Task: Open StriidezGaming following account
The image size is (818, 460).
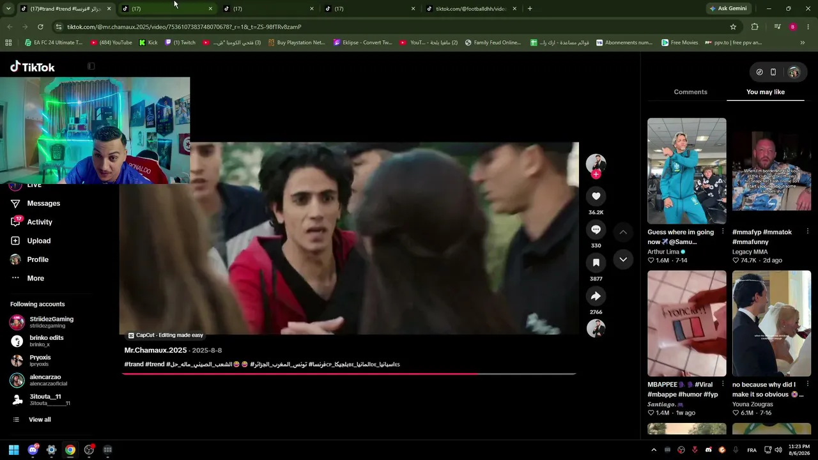Action: tap(51, 322)
